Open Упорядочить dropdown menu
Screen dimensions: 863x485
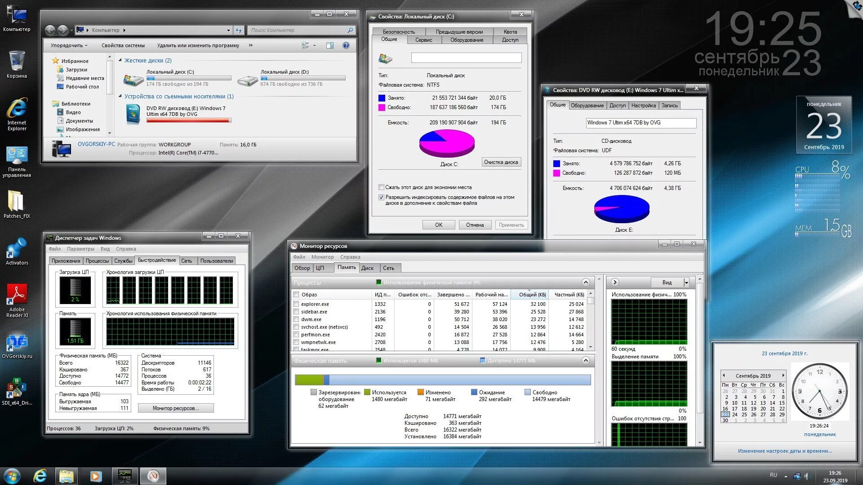click(x=69, y=45)
